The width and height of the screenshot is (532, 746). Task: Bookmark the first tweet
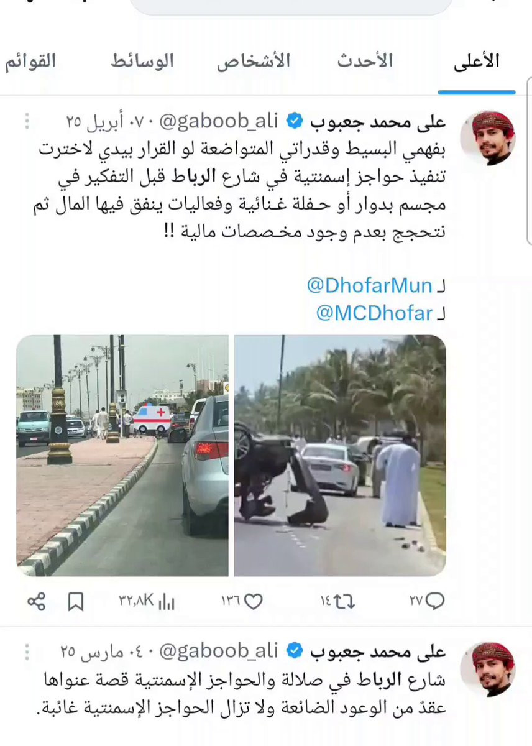pyautogui.click(x=76, y=601)
